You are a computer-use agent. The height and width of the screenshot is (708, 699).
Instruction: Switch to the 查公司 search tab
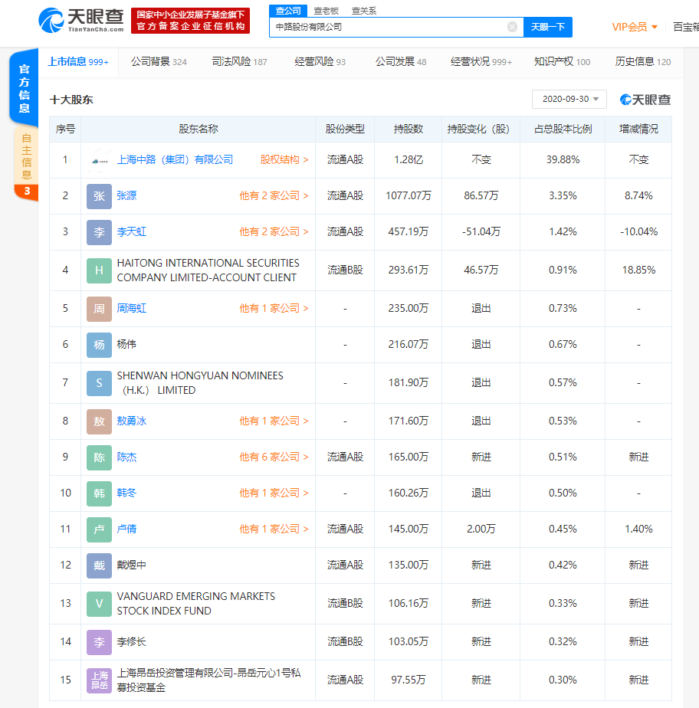288,11
